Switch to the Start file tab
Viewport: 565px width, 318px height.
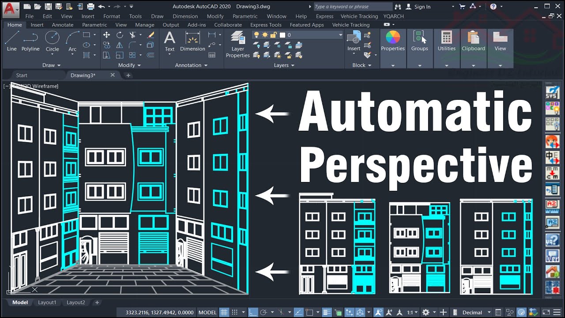22,75
